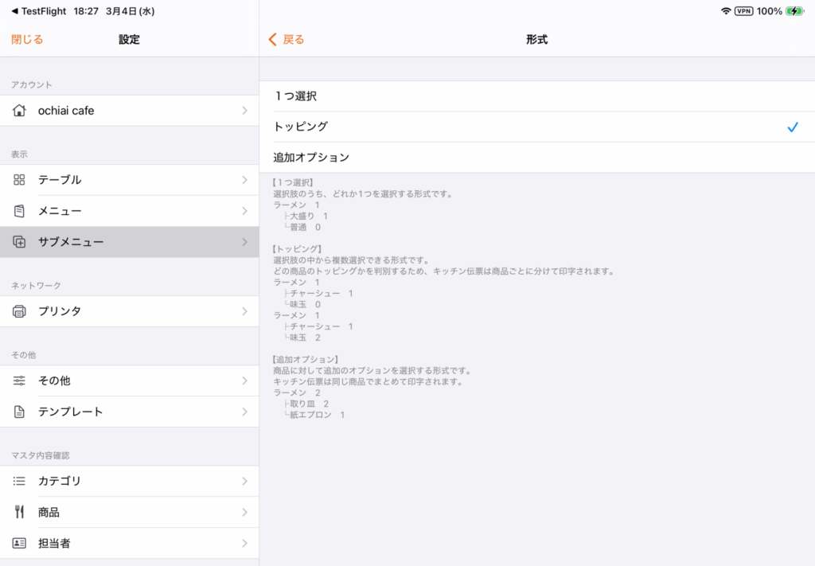
Task: Tap the menu document icon
Action: pos(20,211)
